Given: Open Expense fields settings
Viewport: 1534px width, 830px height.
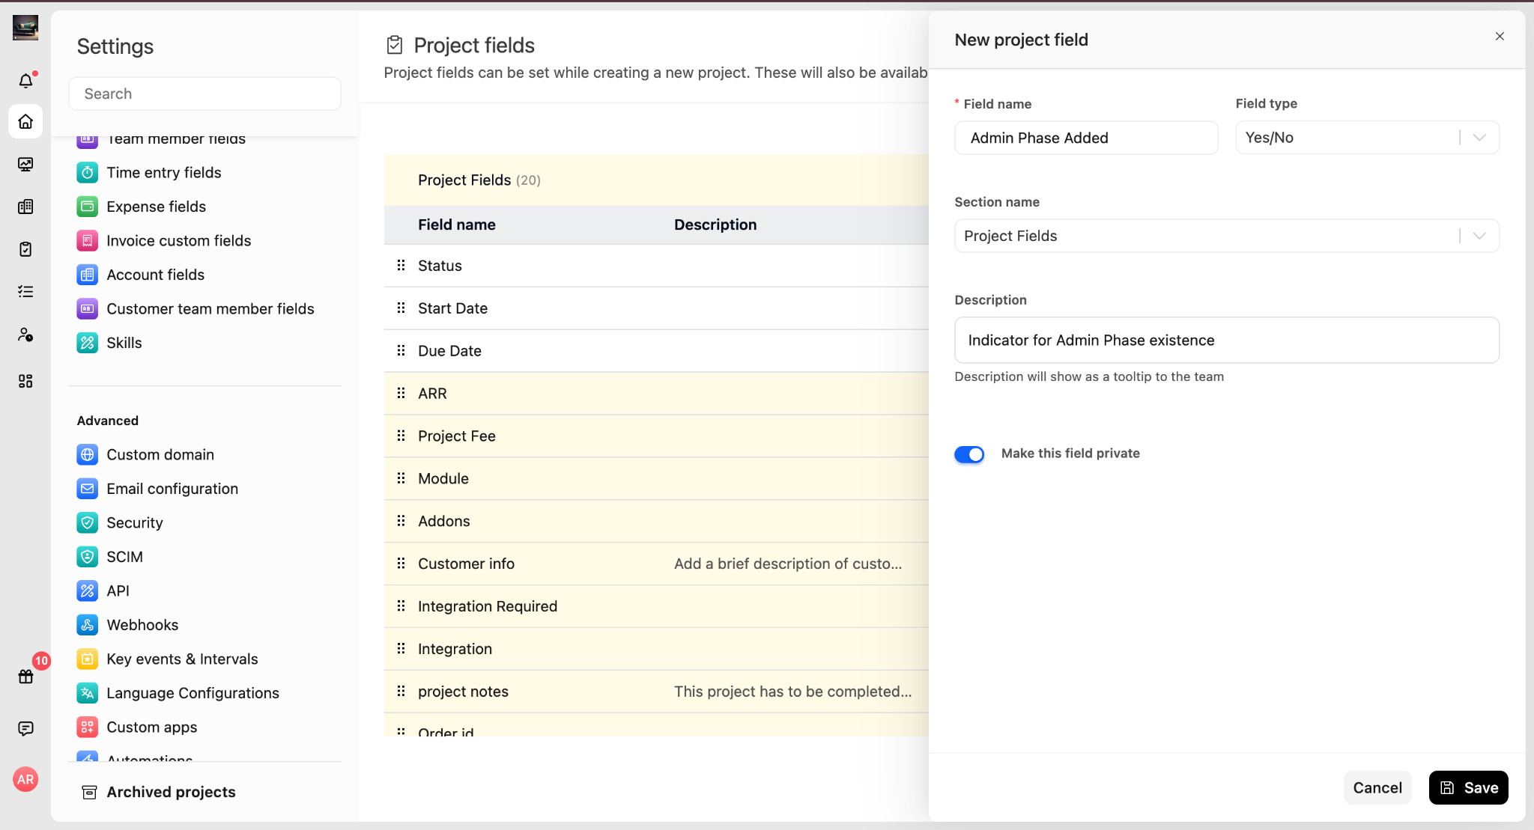Looking at the screenshot, I should click(x=156, y=207).
